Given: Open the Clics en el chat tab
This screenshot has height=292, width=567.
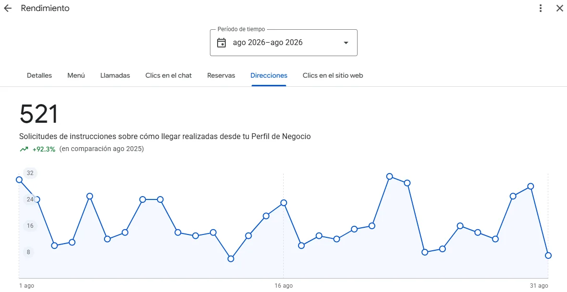Looking at the screenshot, I should [x=169, y=76].
